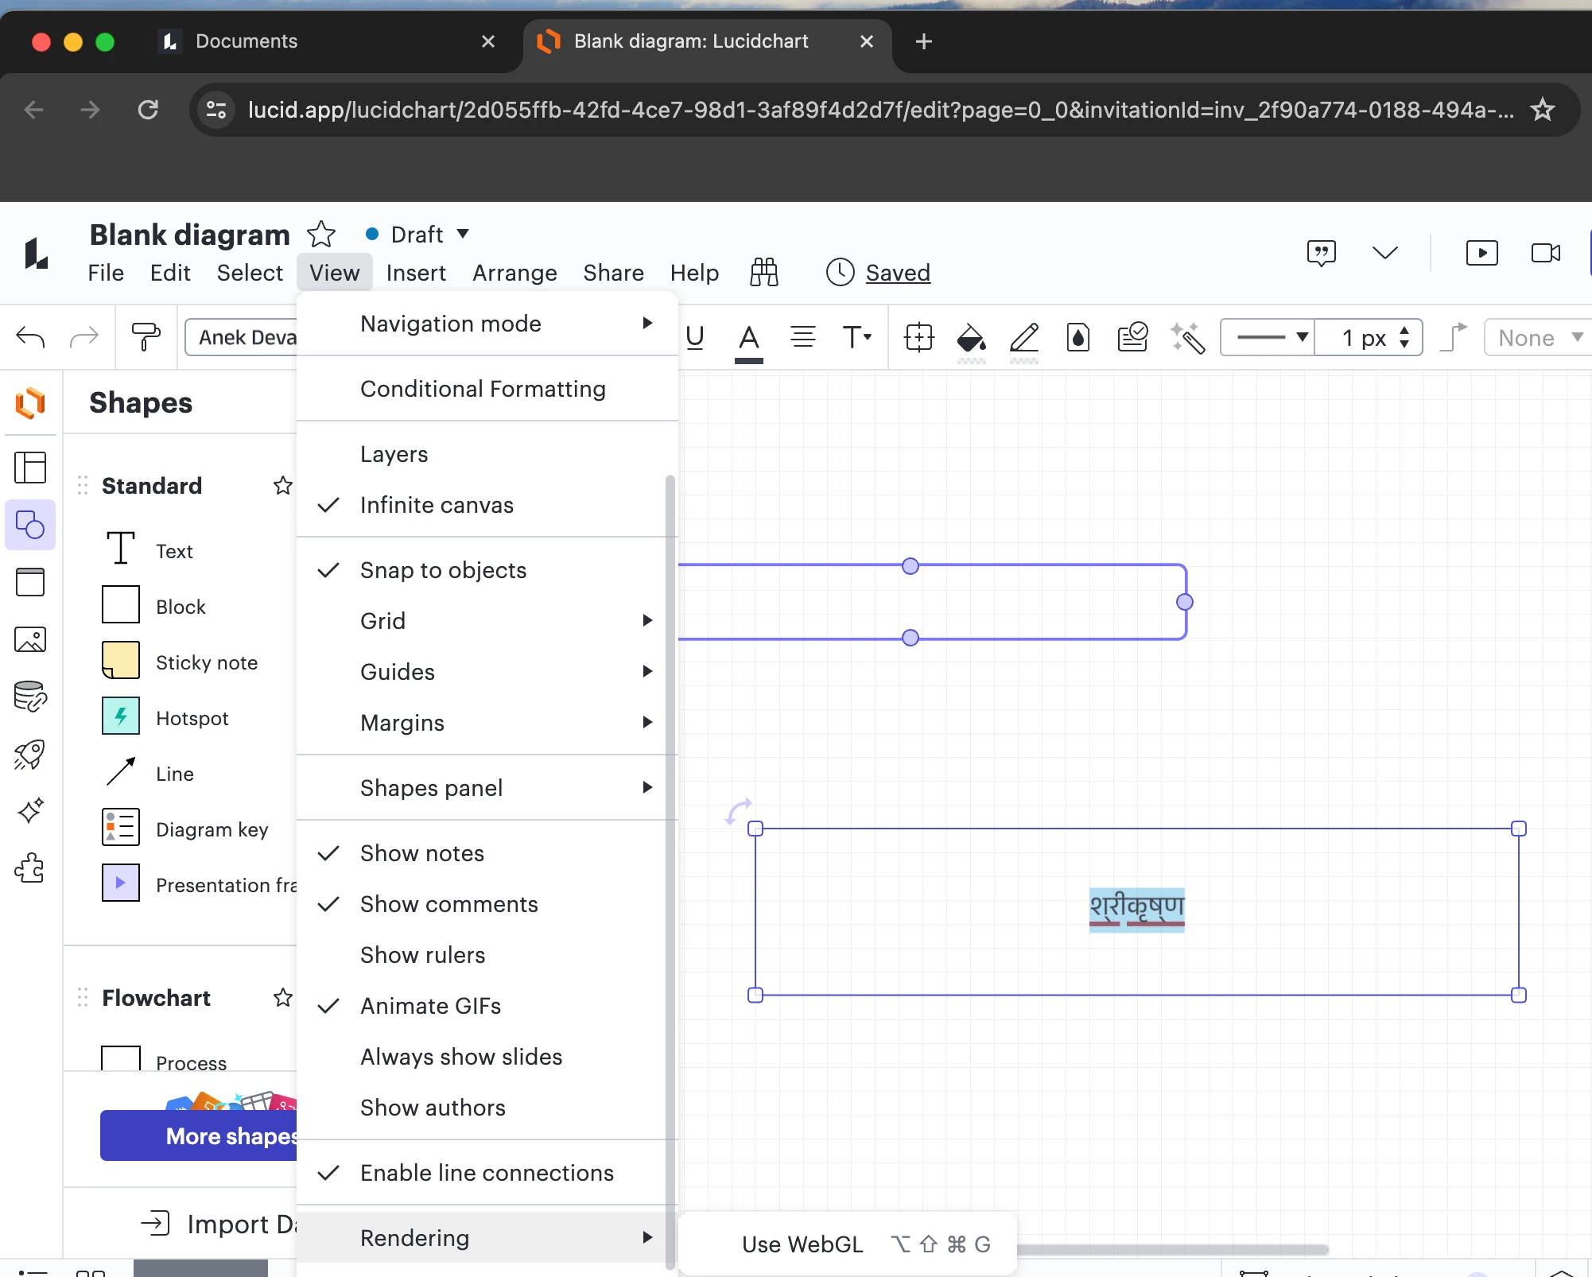Click the Saved history link

pos(897,273)
